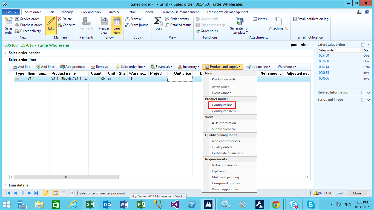The height and width of the screenshot is (210, 374).
Task: Expand Related information pane
Action: click(369, 93)
